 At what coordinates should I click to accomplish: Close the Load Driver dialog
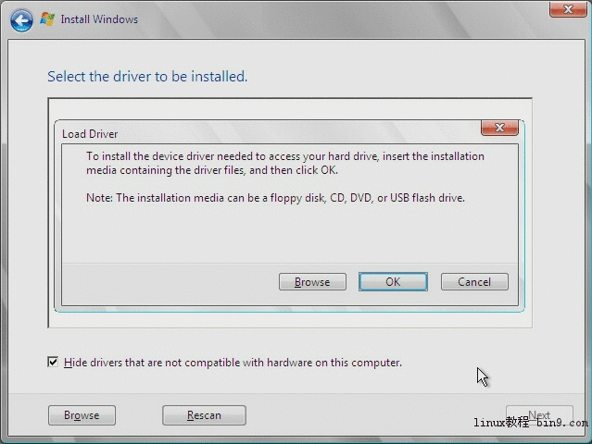pos(499,128)
